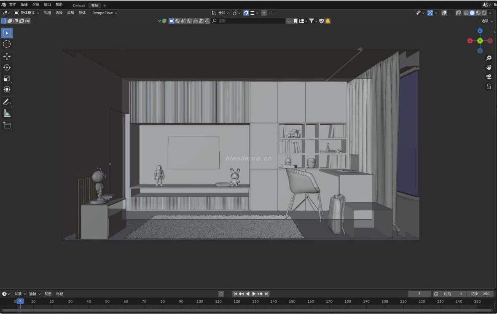Click the preview range clock icon
This screenshot has width=497, height=314.
[436, 294]
